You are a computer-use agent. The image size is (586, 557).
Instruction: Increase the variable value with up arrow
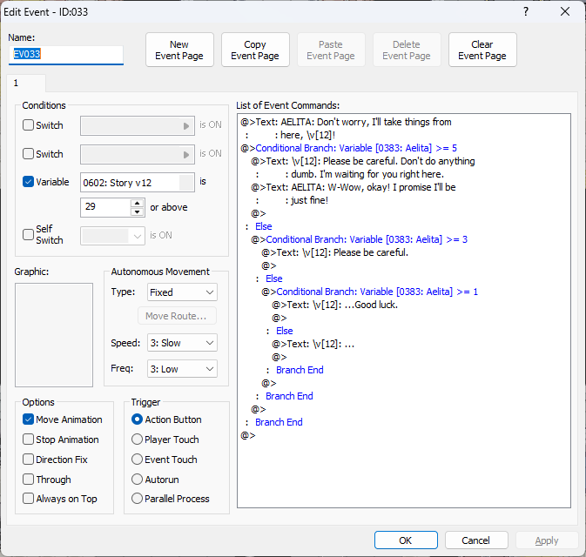(138, 204)
